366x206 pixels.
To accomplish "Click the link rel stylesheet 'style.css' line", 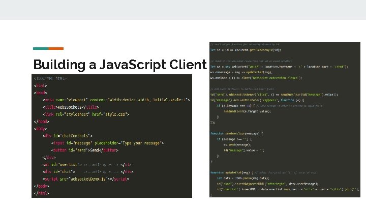I will [86, 114].
